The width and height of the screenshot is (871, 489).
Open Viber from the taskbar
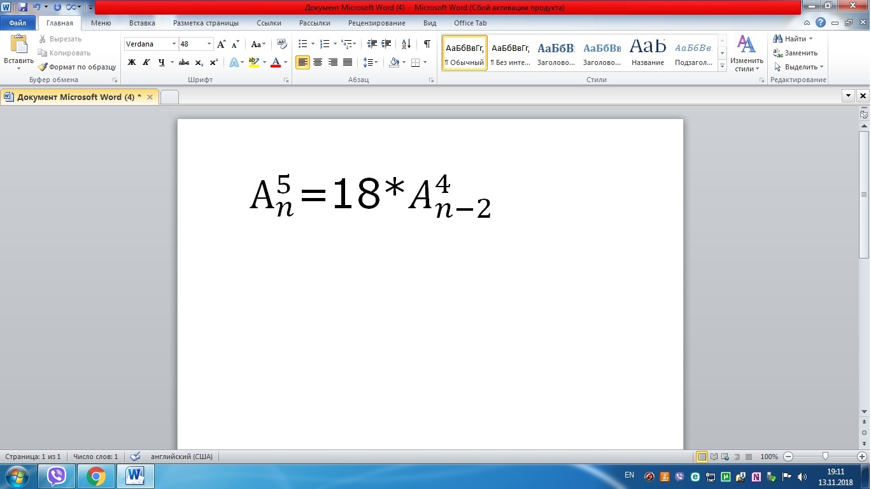click(57, 476)
